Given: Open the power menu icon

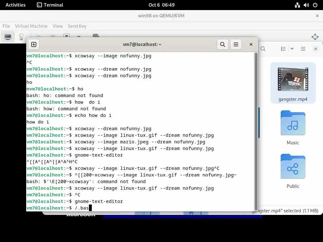Looking at the screenshot, I should point(315,5).
